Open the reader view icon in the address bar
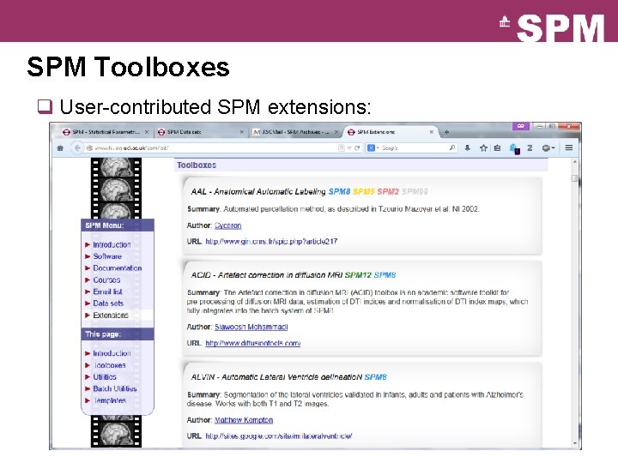The height and width of the screenshot is (463, 618). click(x=342, y=148)
